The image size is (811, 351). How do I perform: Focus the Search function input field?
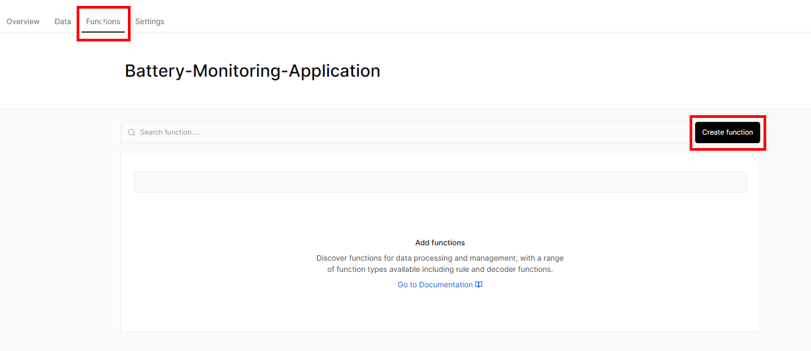(x=405, y=132)
